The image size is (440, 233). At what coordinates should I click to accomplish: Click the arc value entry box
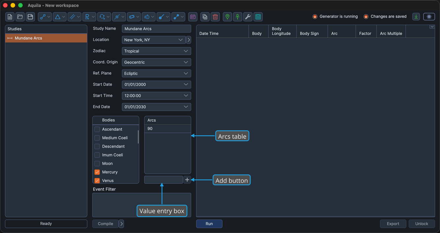(x=163, y=180)
